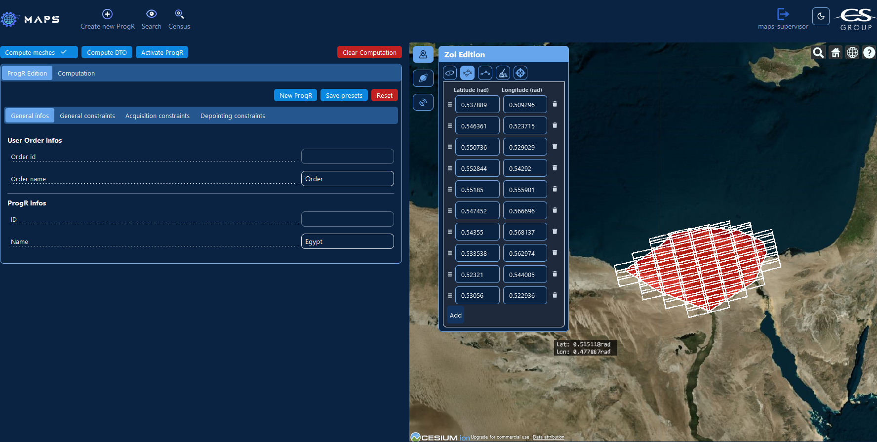This screenshot has width=877, height=442.
Task: Toggle dark mode with moon button
Action: 821,16
